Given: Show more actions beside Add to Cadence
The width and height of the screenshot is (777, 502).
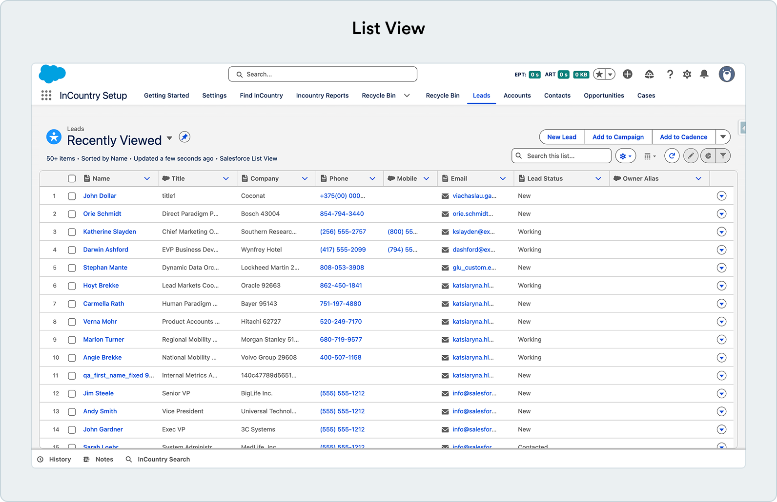Looking at the screenshot, I should 723,137.
